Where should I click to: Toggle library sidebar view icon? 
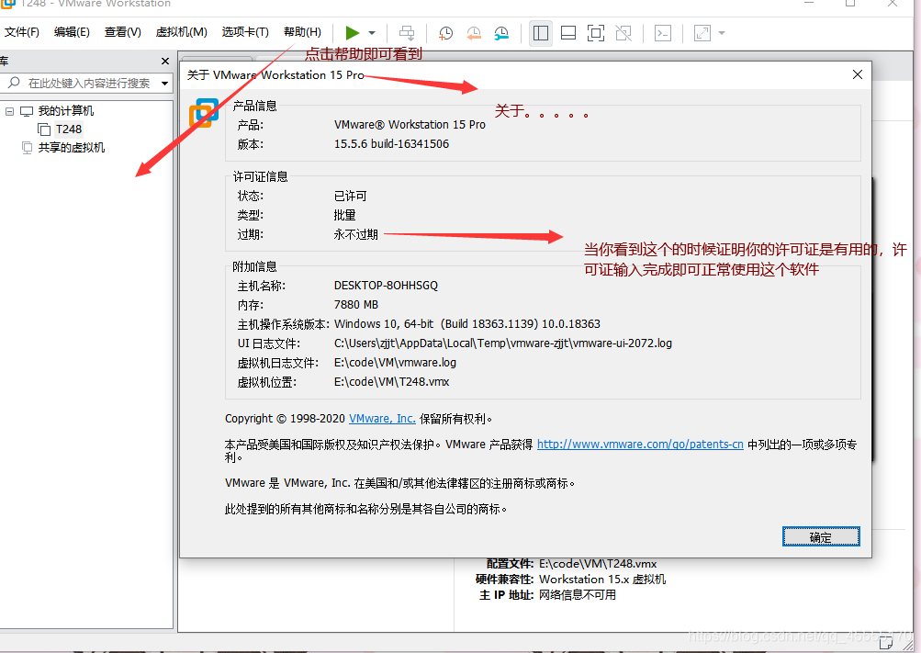click(540, 33)
